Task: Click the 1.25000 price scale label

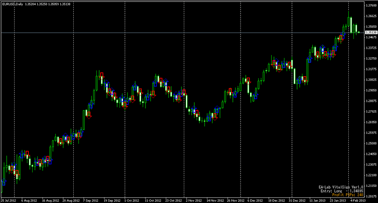Action: point(370,143)
